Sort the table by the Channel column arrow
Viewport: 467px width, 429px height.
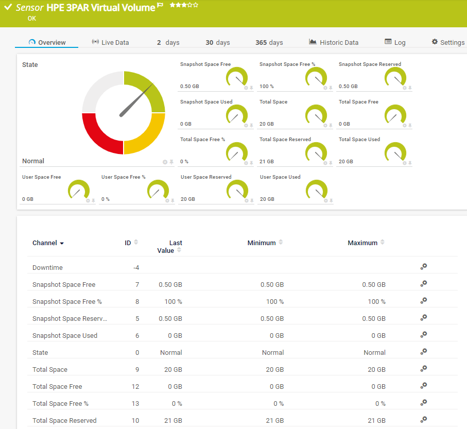pos(62,243)
